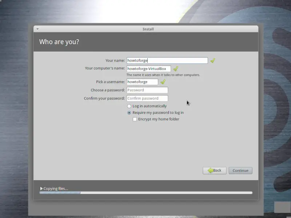The width and height of the screenshot is (291, 218).
Task: Click the 'Your computer's name:' label
Action: [105, 68]
